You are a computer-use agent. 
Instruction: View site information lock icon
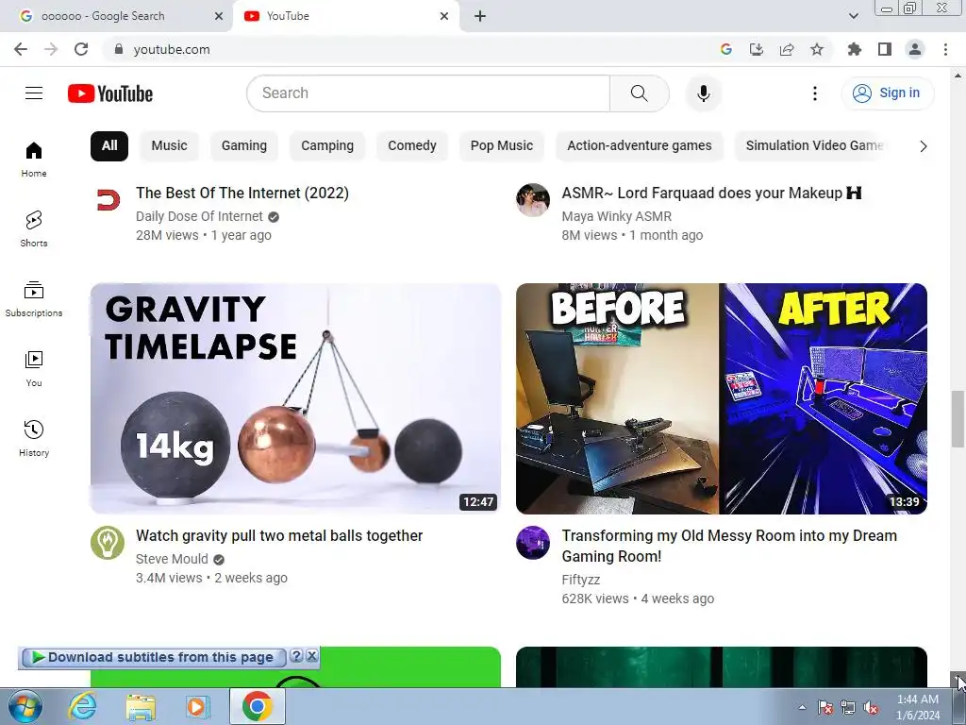[x=119, y=49]
